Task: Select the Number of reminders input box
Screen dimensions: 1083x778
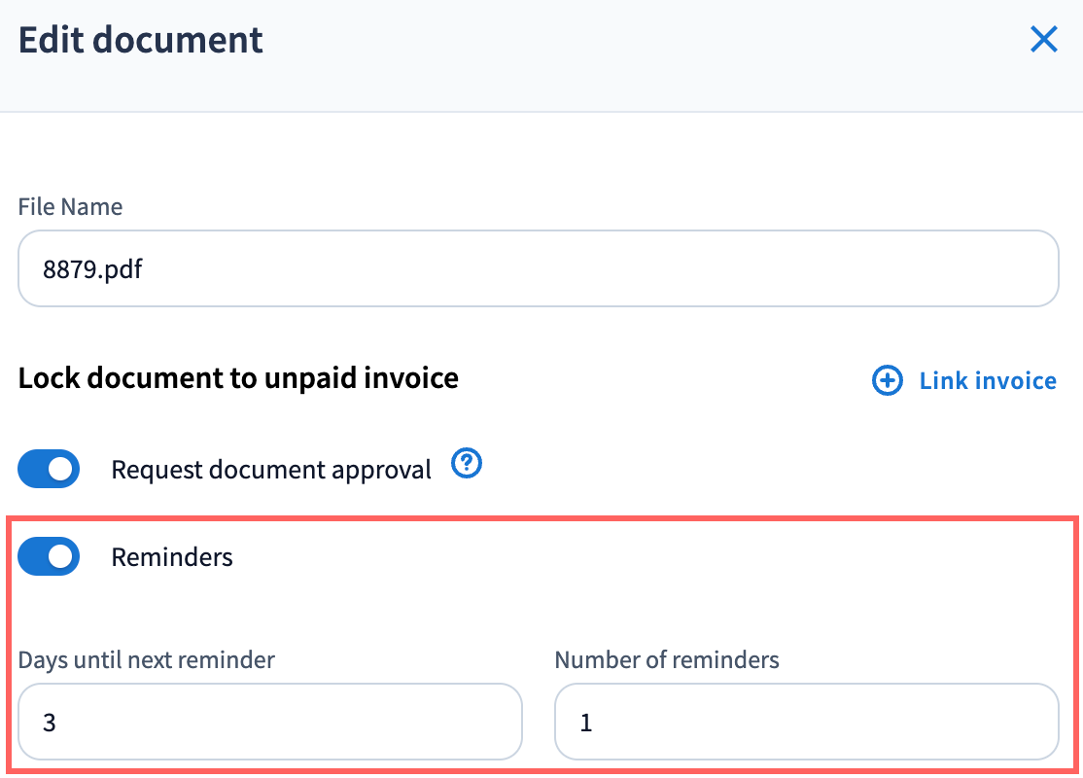Action: pos(806,722)
